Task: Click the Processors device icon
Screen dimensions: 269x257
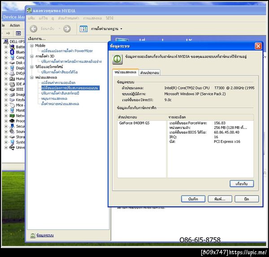Action: [12, 121]
